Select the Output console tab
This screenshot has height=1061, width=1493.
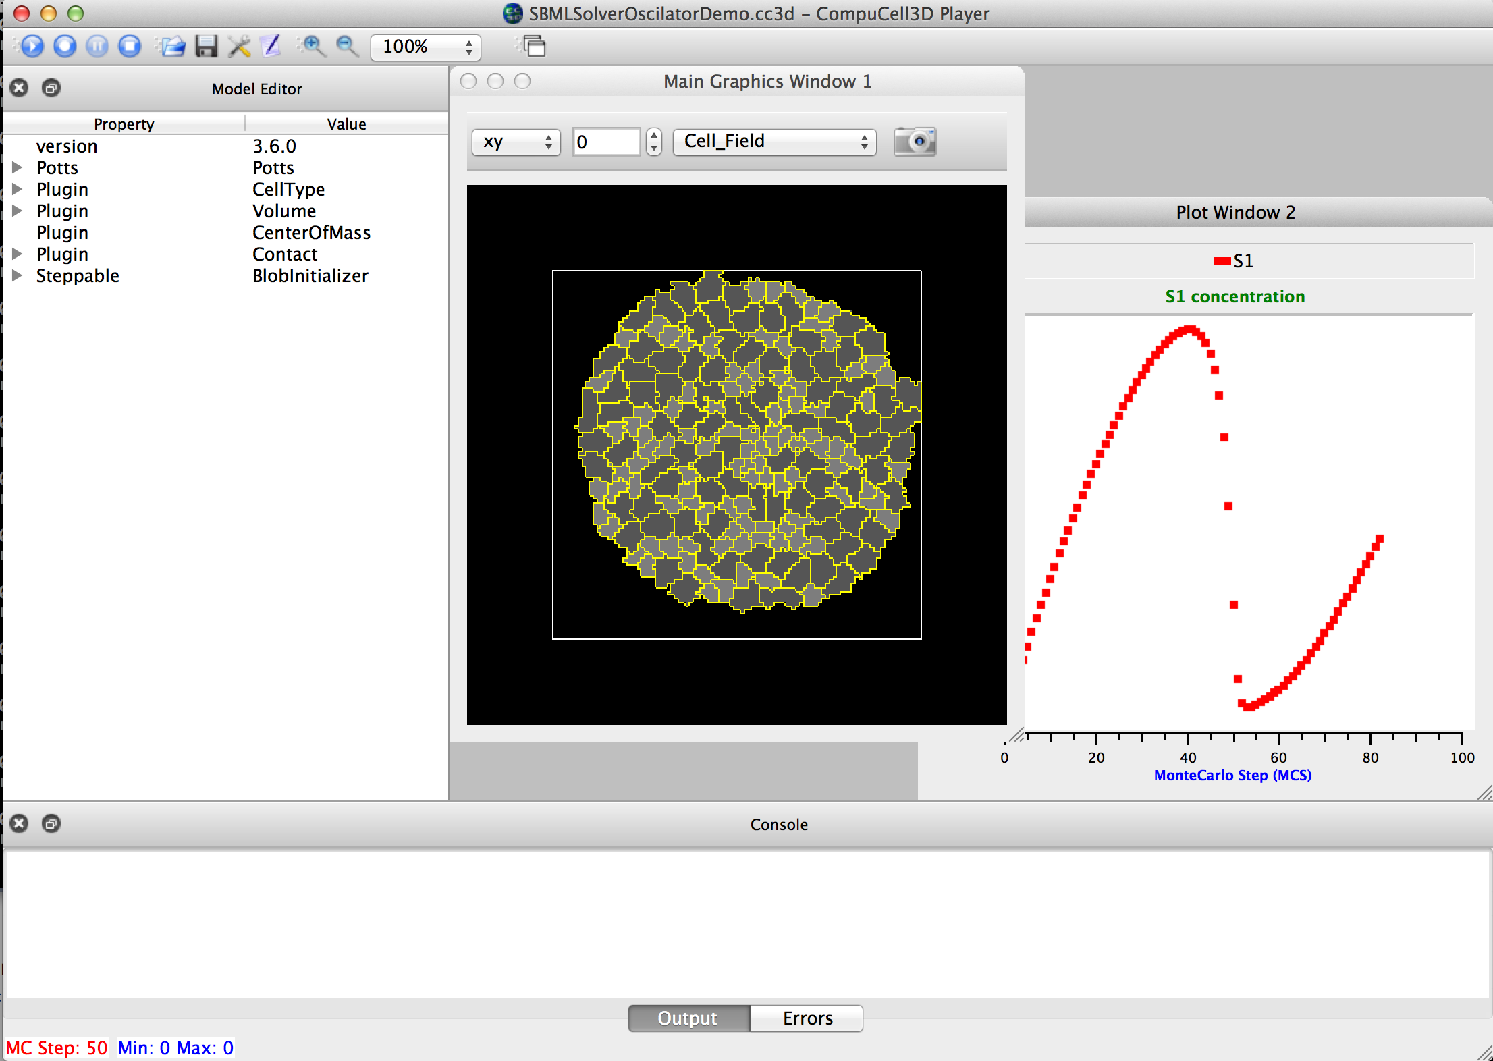pos(688,1018)
